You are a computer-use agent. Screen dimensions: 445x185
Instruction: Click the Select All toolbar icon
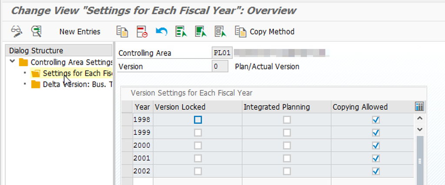click(181, 31)
